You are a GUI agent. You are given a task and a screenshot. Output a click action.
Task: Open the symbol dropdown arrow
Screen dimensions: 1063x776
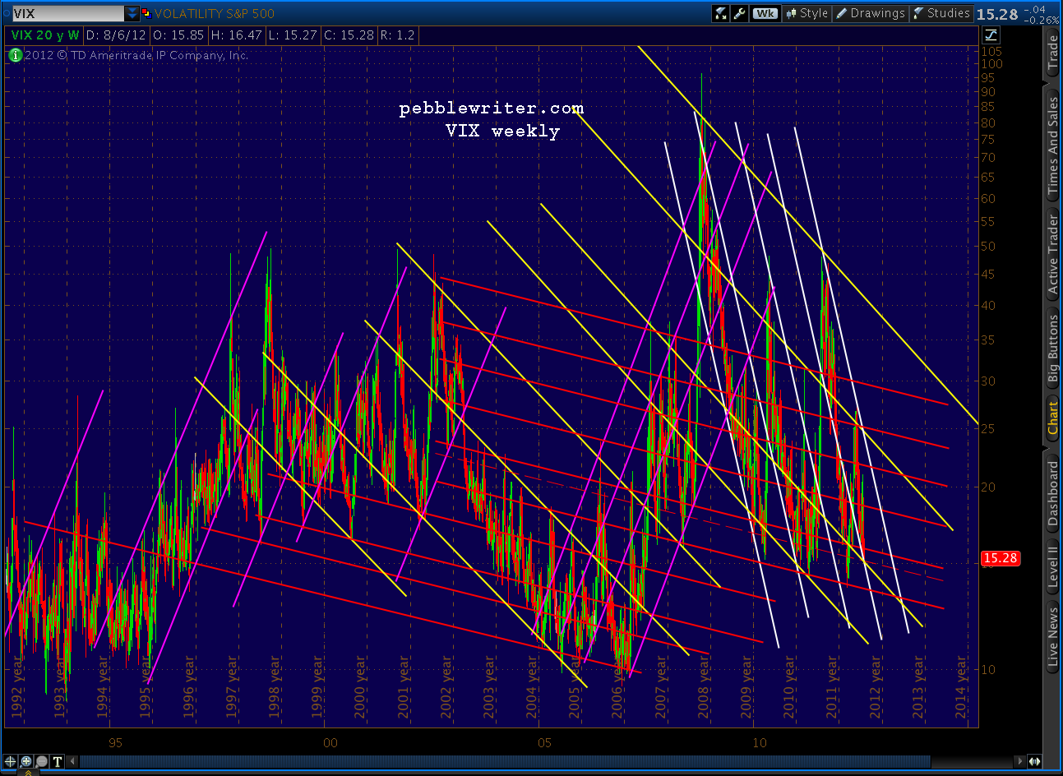132,13
